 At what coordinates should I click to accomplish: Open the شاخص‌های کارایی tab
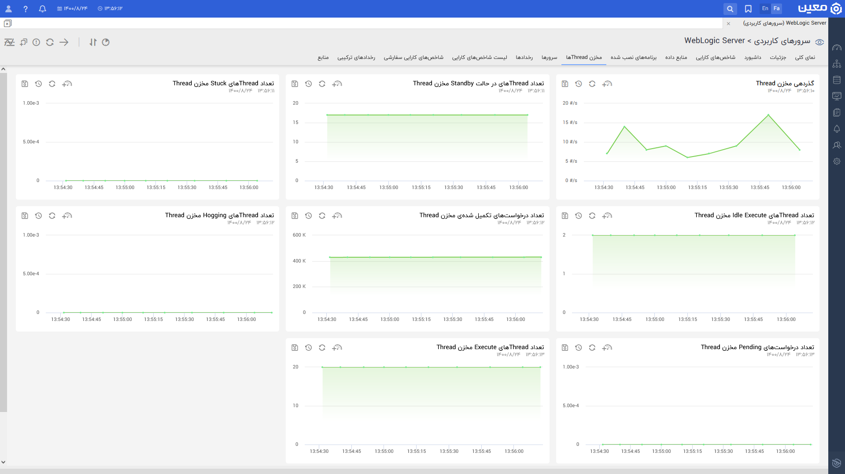tap(716, 58)
